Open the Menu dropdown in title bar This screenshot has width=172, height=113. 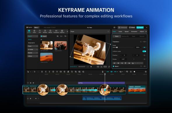36,28
